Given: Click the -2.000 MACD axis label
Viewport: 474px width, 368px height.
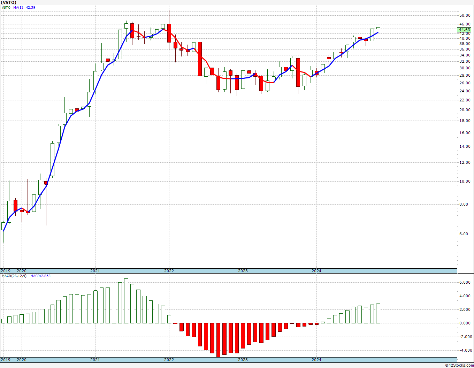Looking at the screenshot, I should [x=465, y=337].
